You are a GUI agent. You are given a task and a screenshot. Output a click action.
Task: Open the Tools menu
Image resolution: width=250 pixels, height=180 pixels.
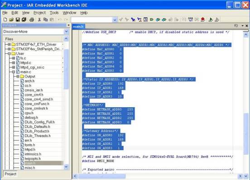click(x=54, y=13)
